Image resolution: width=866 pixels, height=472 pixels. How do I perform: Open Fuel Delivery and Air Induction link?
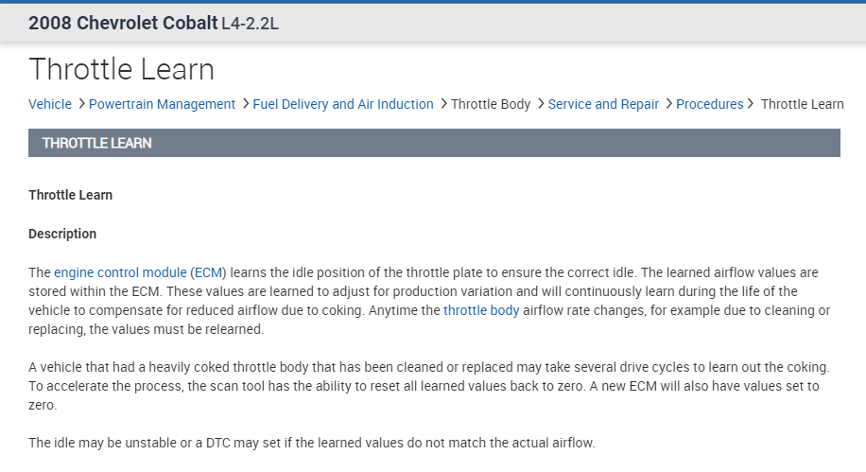(x=343, y=104)
